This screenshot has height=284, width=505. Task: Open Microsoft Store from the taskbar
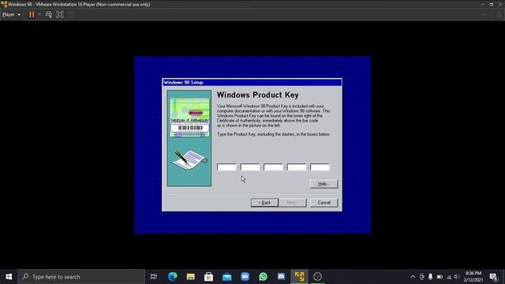point(208,277)
